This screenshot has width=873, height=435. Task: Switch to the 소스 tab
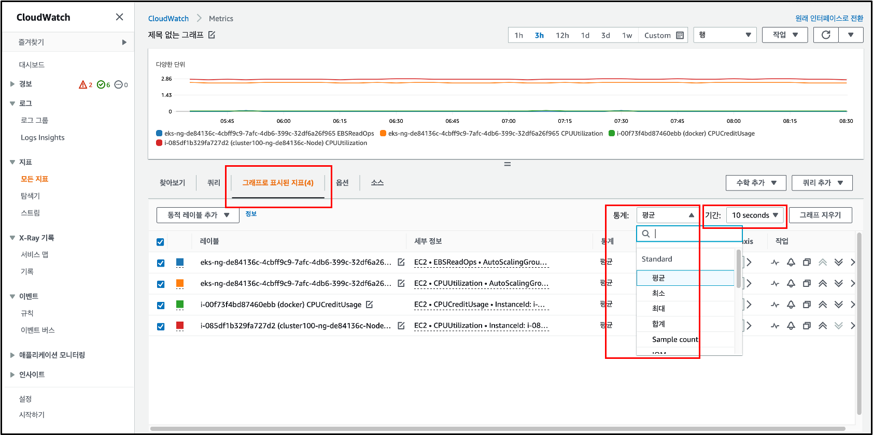[x=377, y=183]
